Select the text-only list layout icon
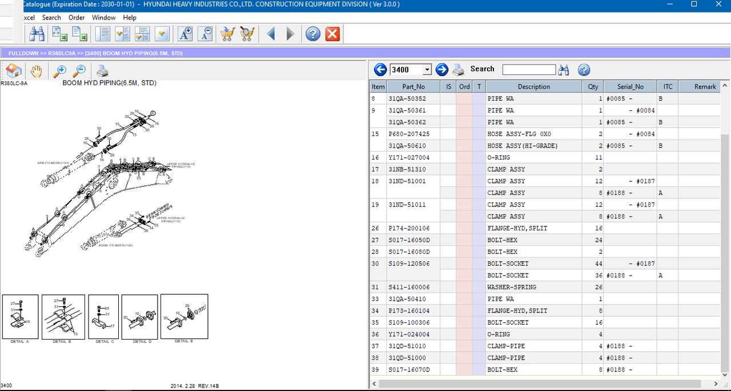731x391 pixels. 103,34
